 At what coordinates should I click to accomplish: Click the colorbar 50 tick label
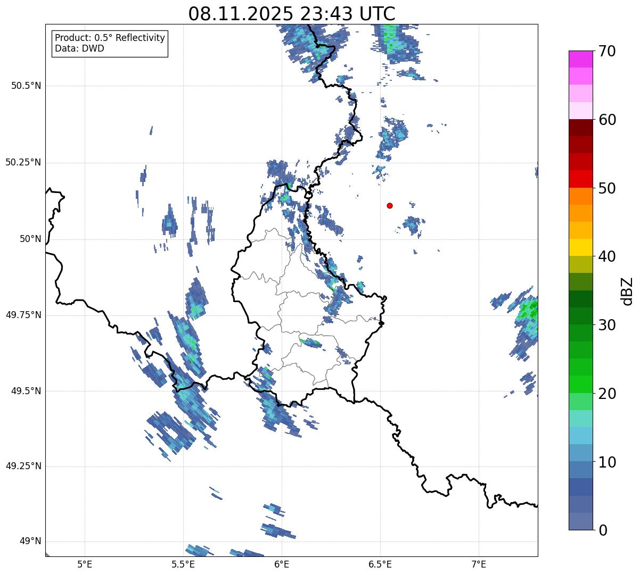607,188
